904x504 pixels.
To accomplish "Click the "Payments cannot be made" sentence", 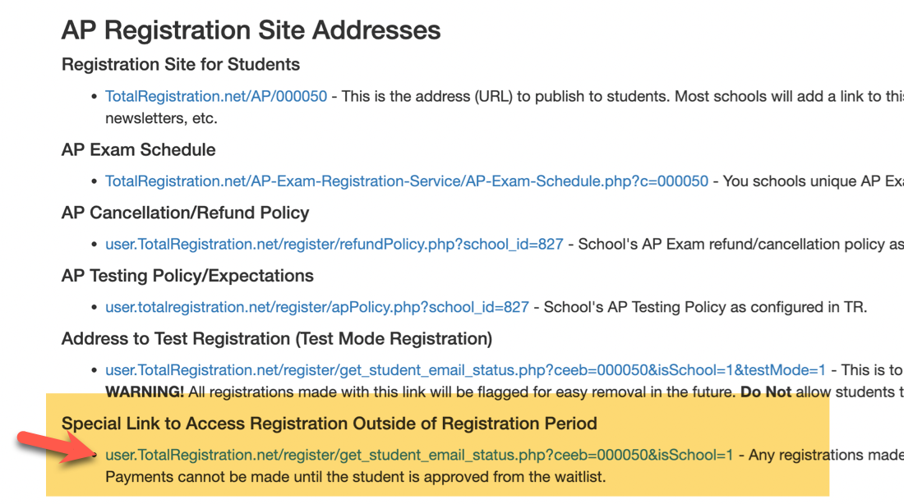I will coord(356,477).
